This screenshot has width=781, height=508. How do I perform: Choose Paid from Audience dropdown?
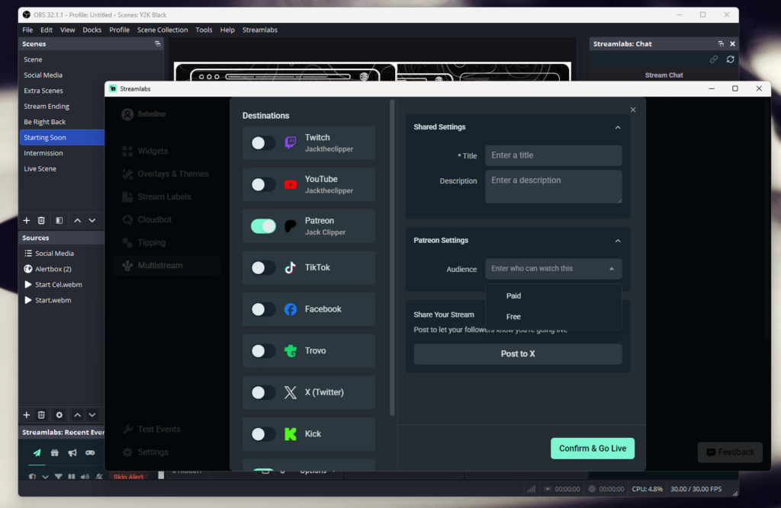554,296
